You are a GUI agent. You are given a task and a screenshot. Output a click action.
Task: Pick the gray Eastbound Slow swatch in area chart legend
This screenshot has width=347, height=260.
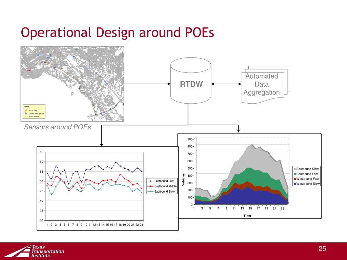[x=295, y=169]
